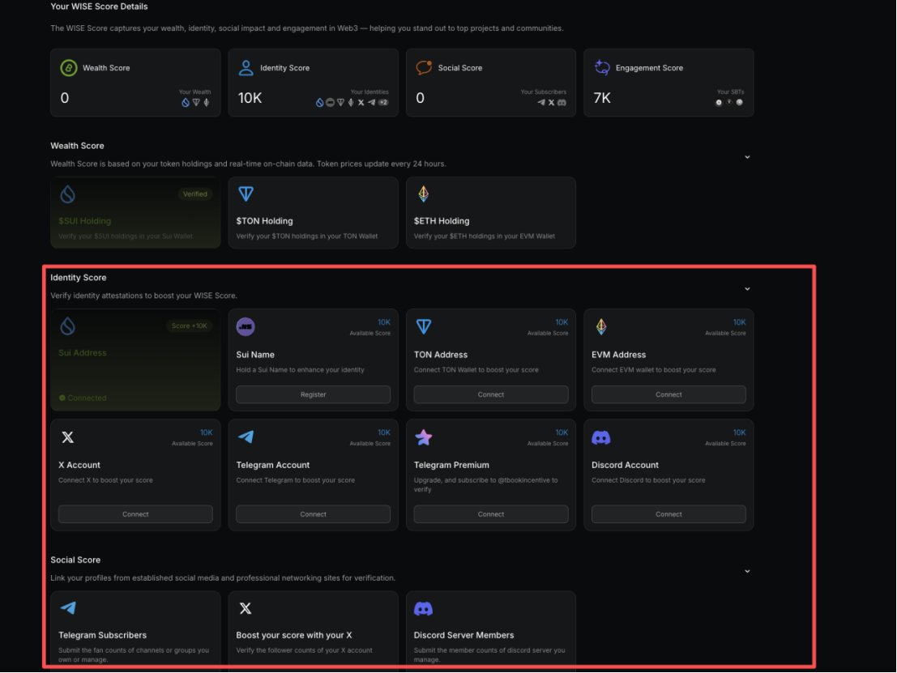Click the TON Address logo icon

pos(423,326)
